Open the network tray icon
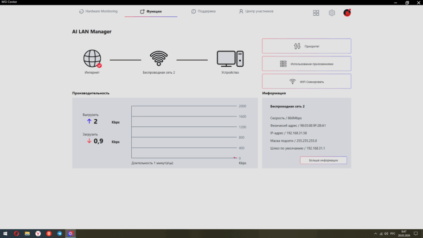423x238 pixels. tap(381, 234)
